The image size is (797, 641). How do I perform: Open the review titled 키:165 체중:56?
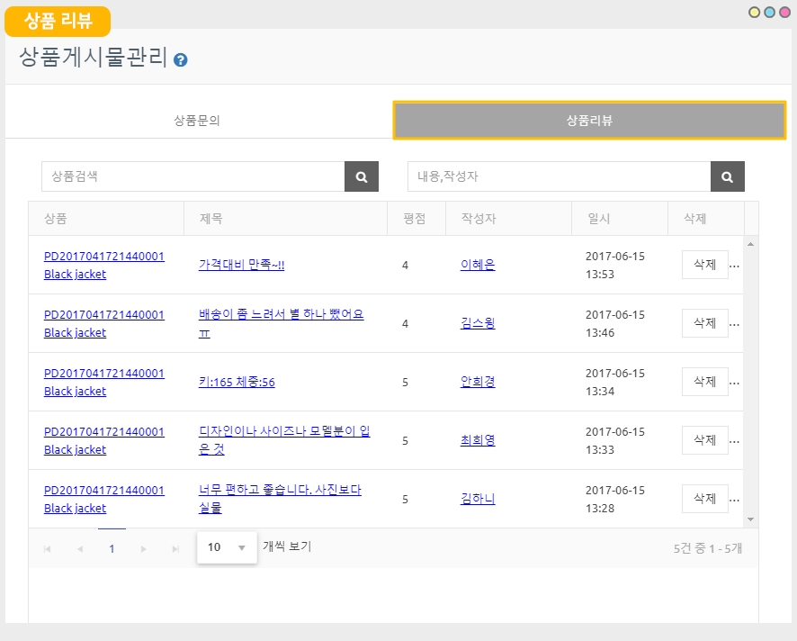coord(237,382)
